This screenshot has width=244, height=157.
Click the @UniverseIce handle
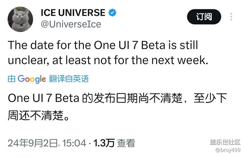(70, 24)
